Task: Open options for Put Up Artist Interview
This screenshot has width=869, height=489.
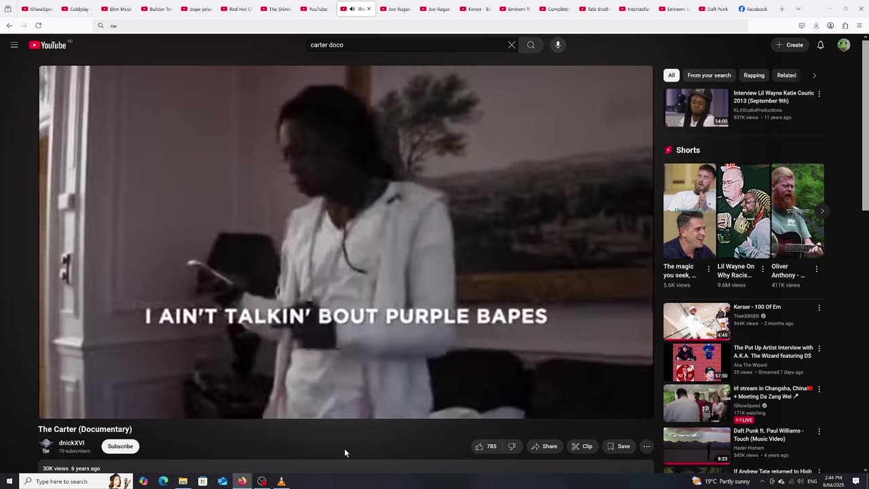Action: pyautogui.click(x=819, y=348)
